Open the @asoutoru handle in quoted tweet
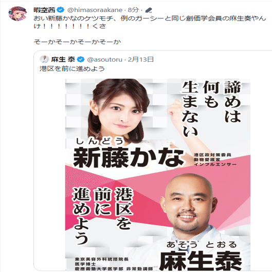 (104, 60)
